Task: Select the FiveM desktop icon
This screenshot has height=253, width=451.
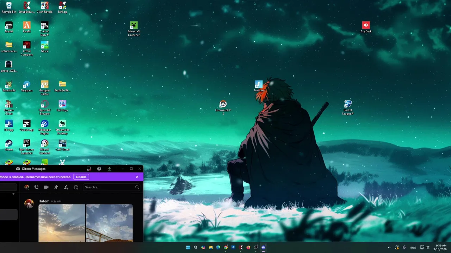Action: (x=27, y=27)
